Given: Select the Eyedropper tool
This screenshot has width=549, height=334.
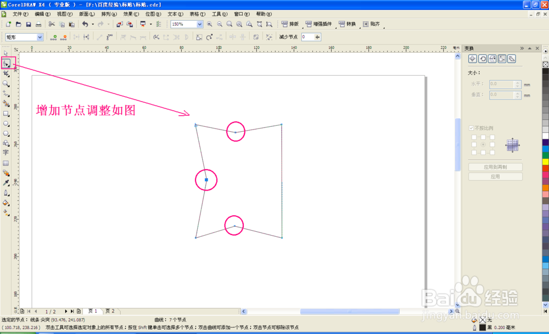Looking at the screenshot, I should point(7,181).
